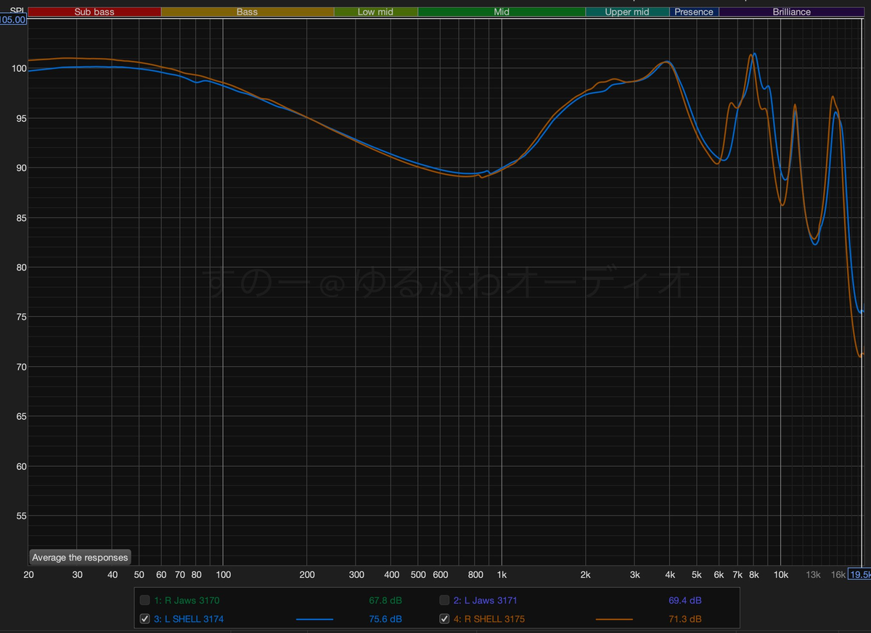
Task: Click the 55 dB vertical axis label
Action: tap(20, 516)
